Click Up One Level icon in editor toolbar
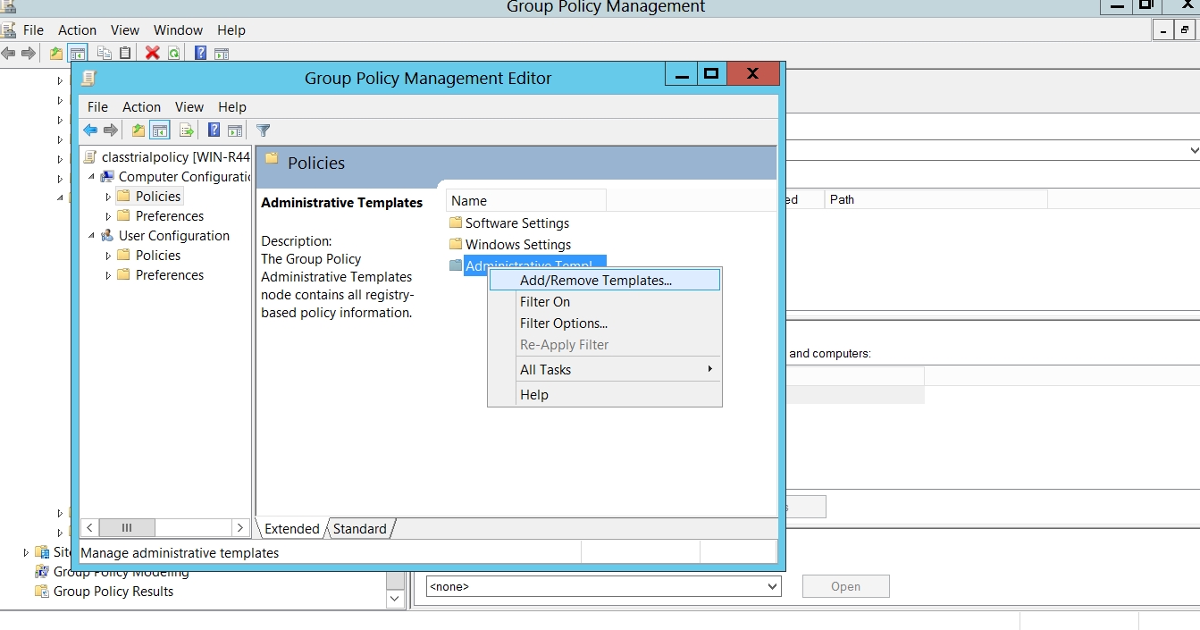 (x=138, y=130)
